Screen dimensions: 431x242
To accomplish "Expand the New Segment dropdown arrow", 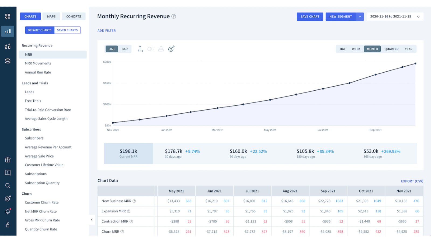I will (360, 17).
